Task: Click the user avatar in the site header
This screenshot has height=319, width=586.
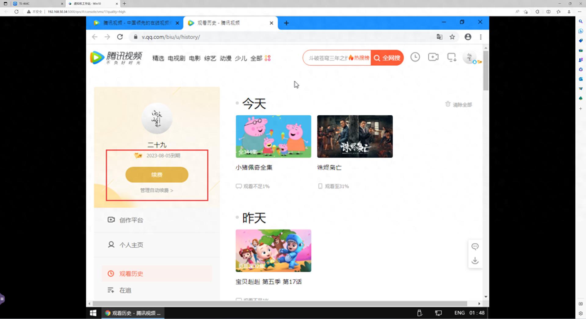Action: coord(469,57)
